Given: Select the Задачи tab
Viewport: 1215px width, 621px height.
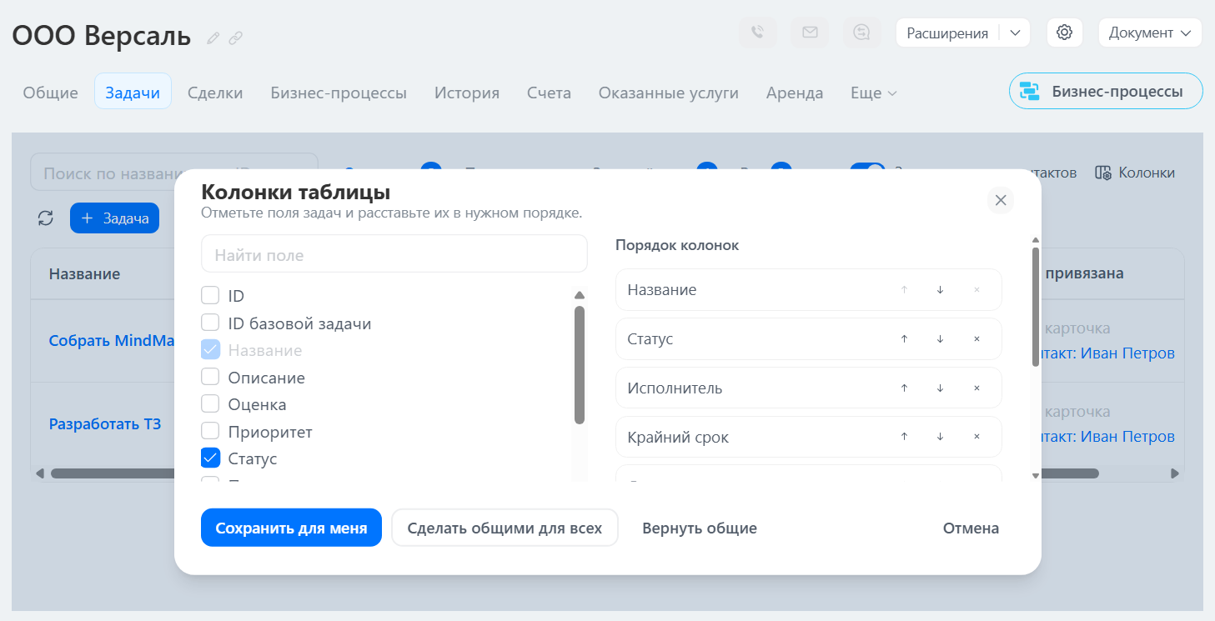Looking at the screenshot, I should tap(133, 92).
